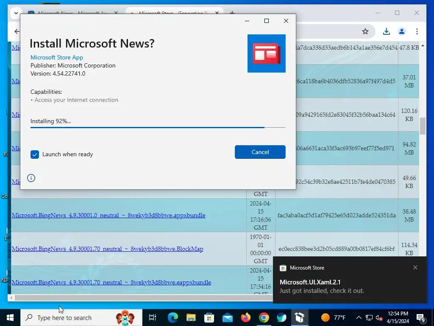The width and height of the screenshot is (434, 326).
Task: Launch Firefox from the taskbar
Action: pos(245,318)
